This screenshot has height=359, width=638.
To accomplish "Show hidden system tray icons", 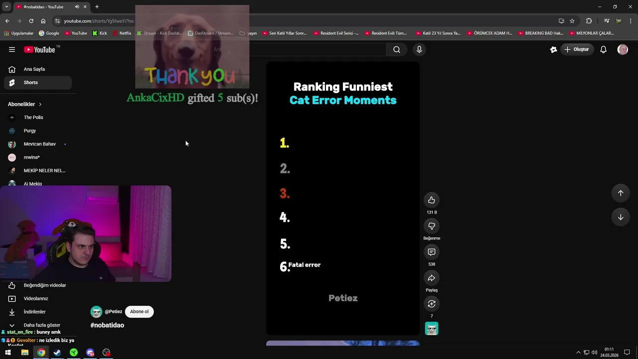I will (578, 353).
